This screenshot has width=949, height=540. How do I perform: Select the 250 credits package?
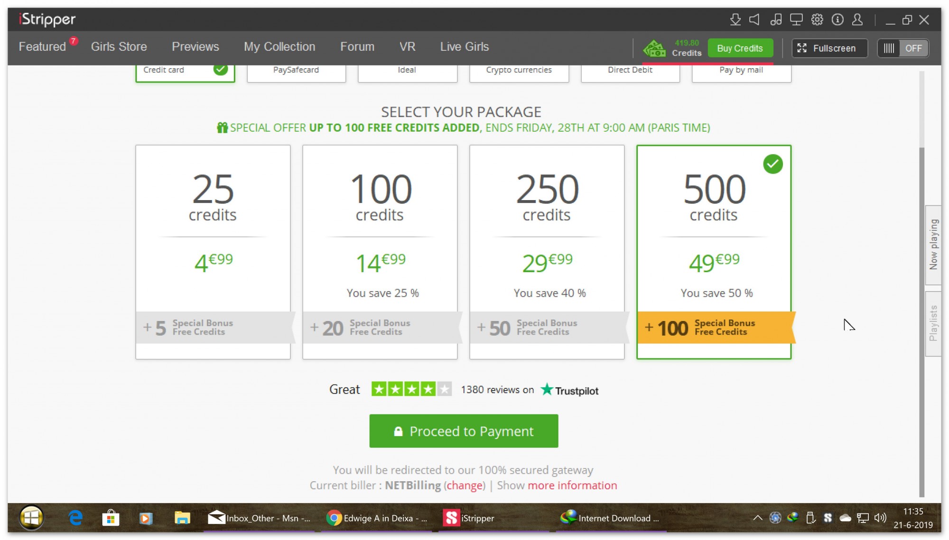pyautogui.click(x=547, y=251)
